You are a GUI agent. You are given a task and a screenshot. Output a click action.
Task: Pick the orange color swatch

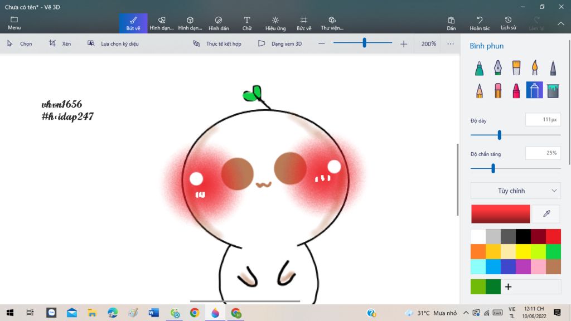coord(478,251)
